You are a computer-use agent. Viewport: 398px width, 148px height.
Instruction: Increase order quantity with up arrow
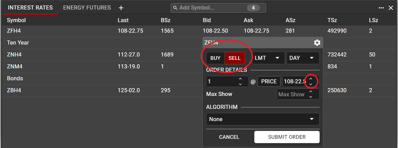(240, 79)
